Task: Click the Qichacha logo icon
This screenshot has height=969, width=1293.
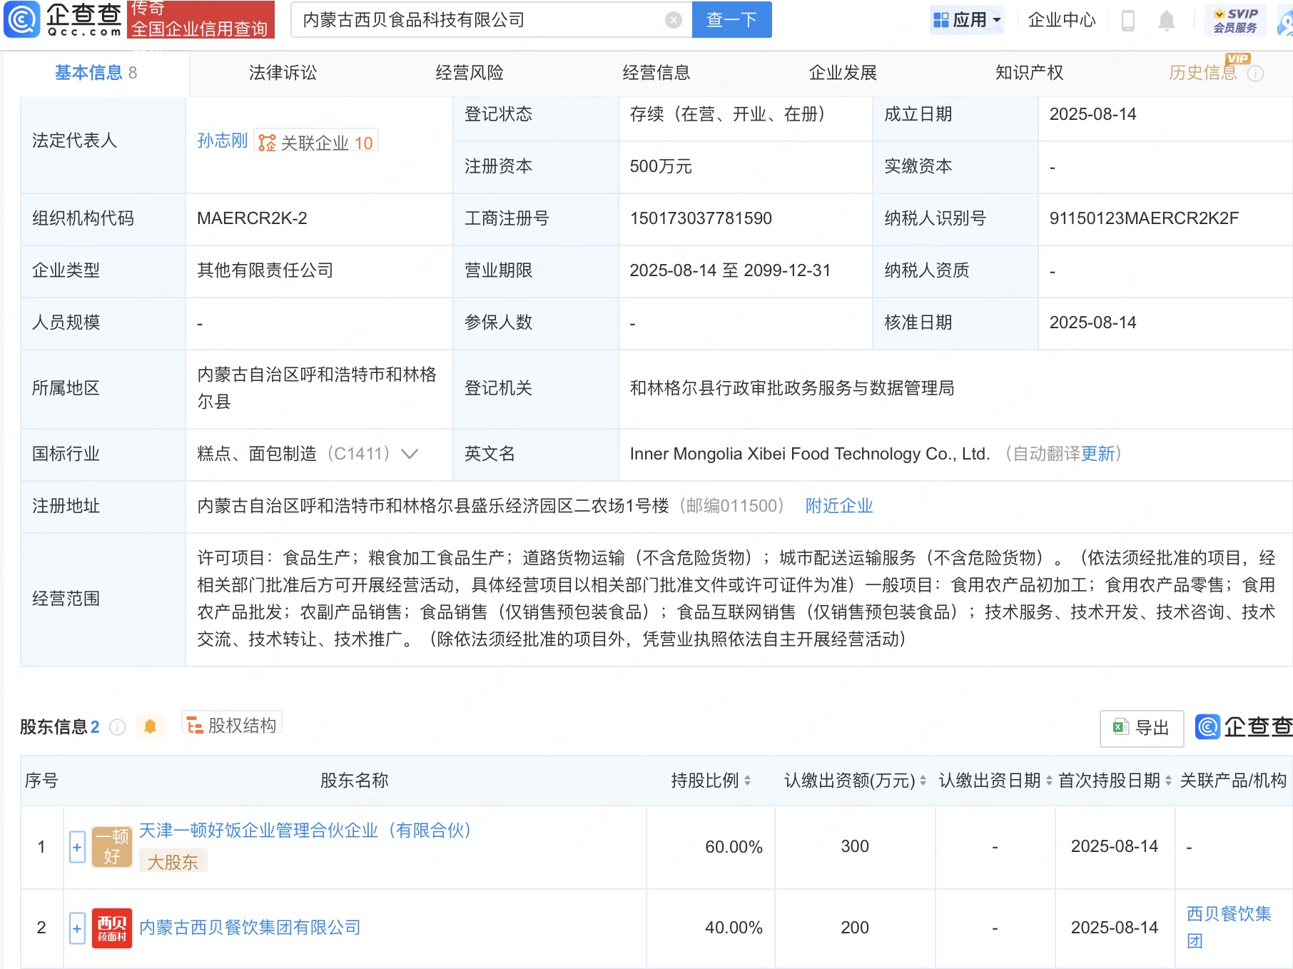Action: click(x=21, y=19)
